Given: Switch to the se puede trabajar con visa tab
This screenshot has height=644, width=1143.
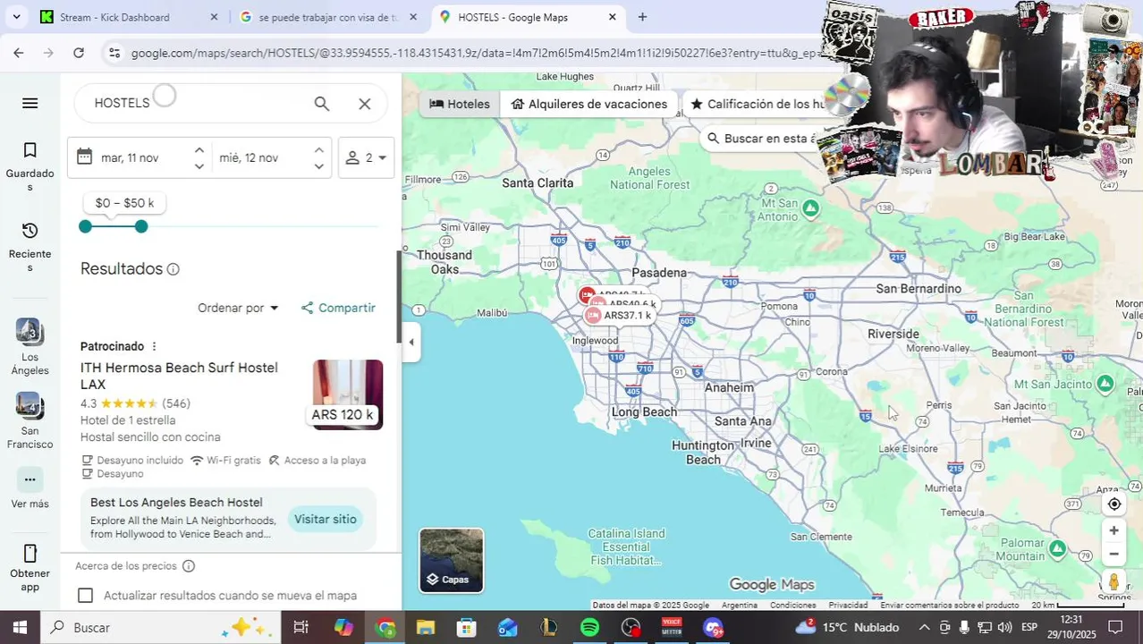Looking at the screenshot, I should (x=329, y=17).
